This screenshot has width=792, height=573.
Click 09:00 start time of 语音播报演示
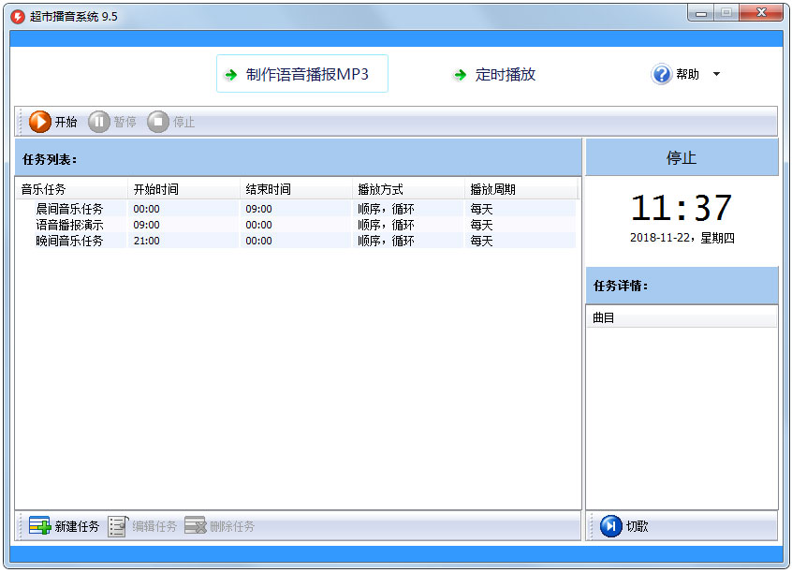[146, 225]
